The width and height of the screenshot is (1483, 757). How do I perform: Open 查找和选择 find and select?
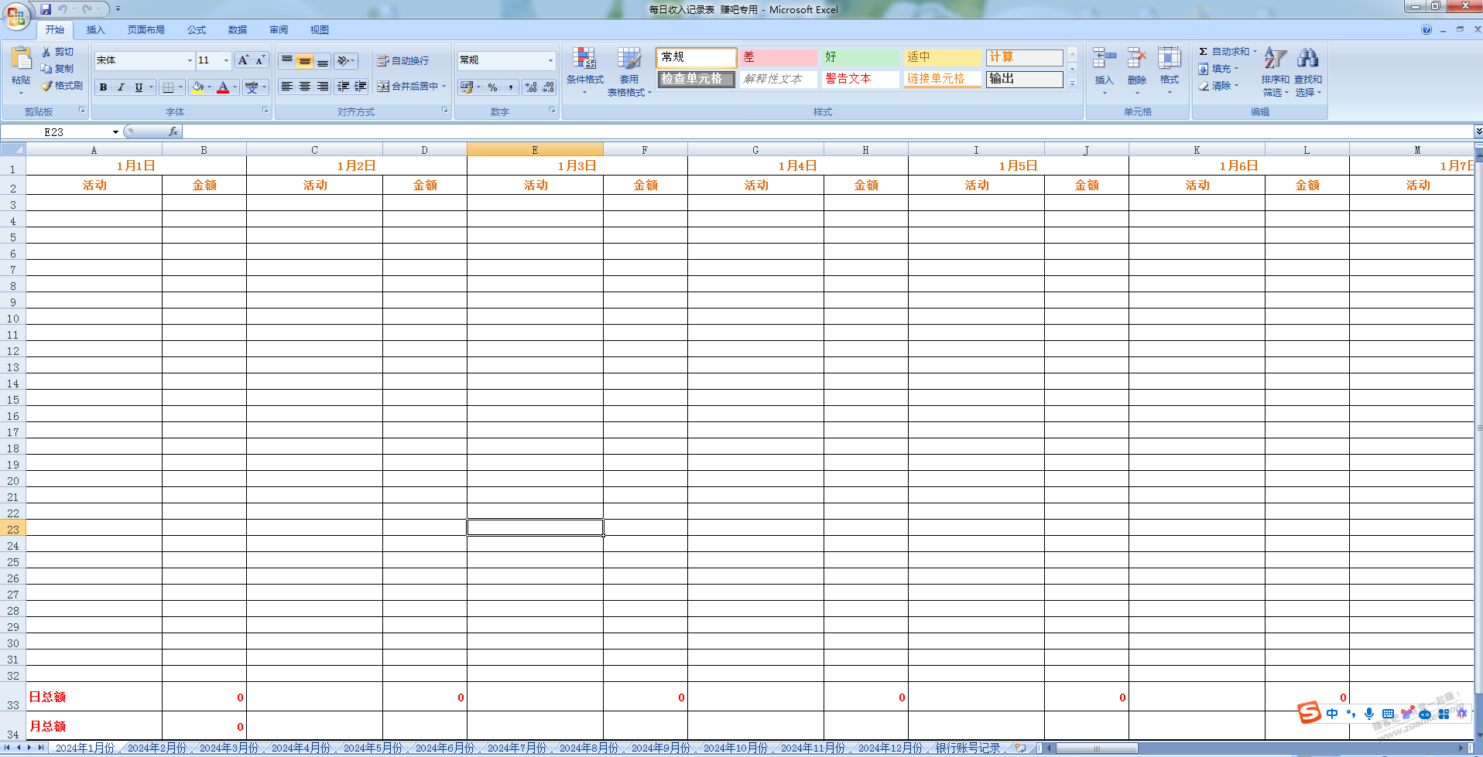1308,71
